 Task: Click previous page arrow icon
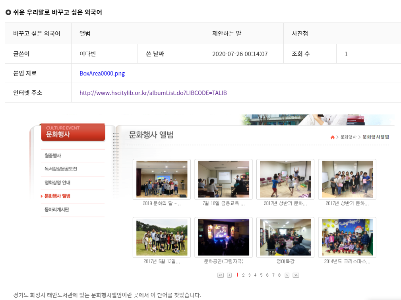(229, 275)
